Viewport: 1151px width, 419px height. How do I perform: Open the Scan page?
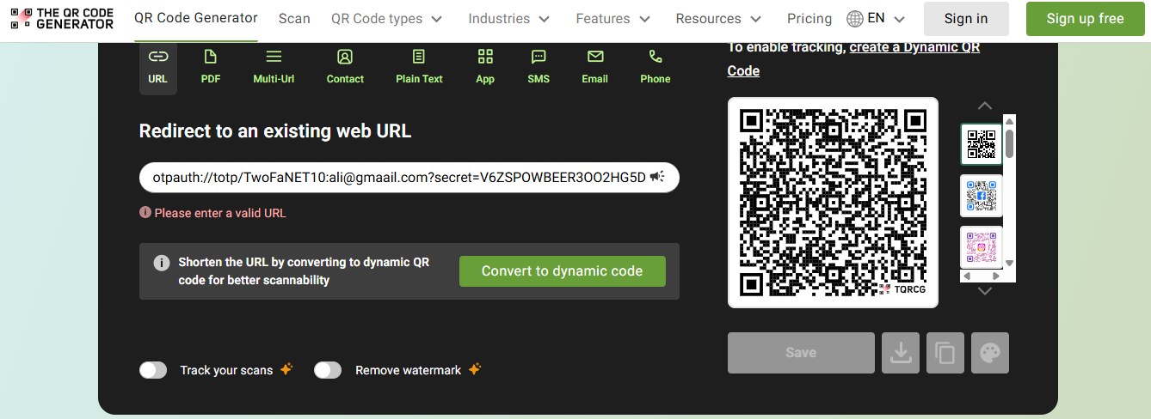[x=294, y=18]
